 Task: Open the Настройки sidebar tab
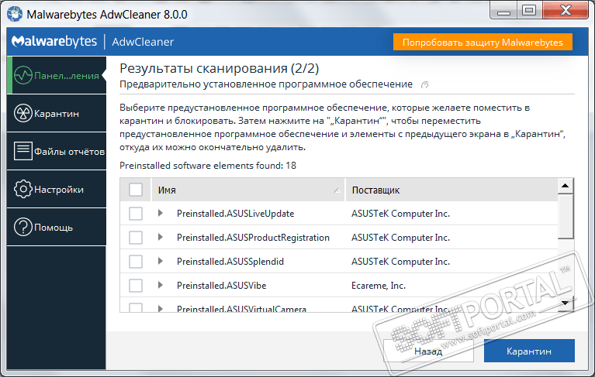click(57, 189)
